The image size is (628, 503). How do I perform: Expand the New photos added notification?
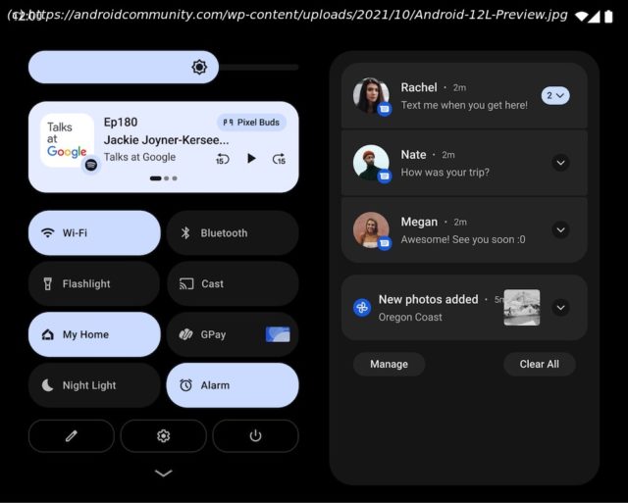(560, 307)
